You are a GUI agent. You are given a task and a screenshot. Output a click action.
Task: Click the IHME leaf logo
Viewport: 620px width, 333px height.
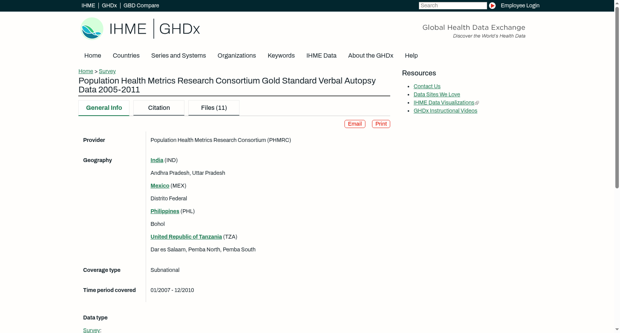point(92,29)
